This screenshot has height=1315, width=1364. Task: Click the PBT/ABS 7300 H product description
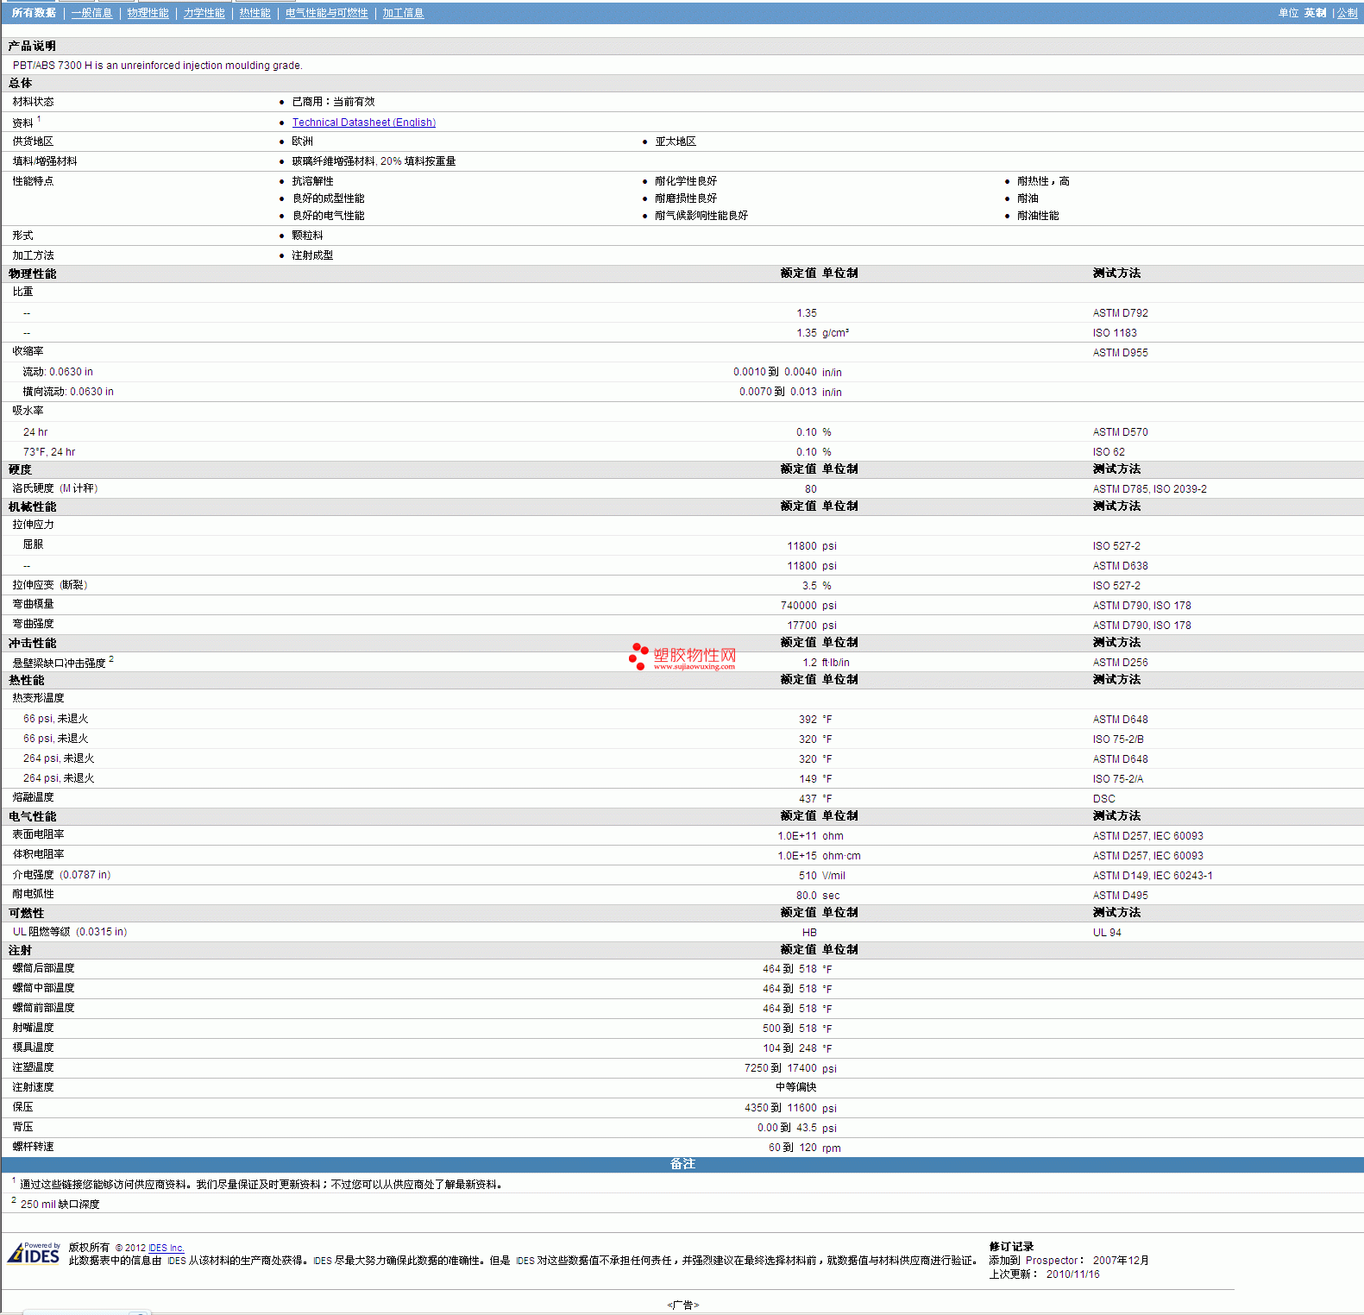[158, 66]
